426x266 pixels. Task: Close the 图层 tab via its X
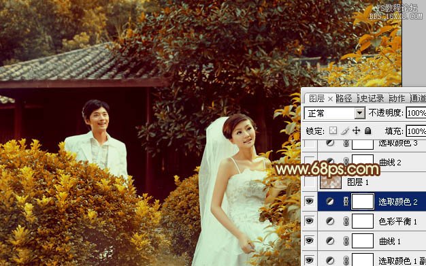click(x=330, y=99)
